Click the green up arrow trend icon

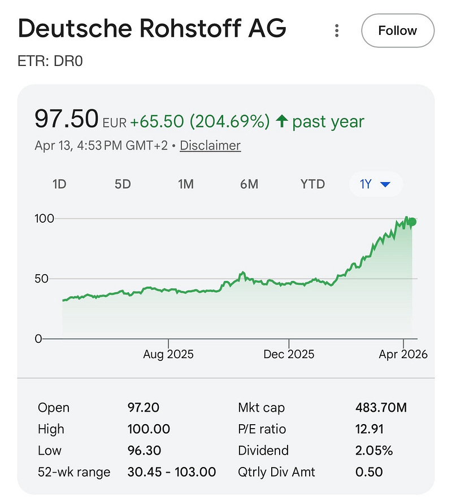281,121
